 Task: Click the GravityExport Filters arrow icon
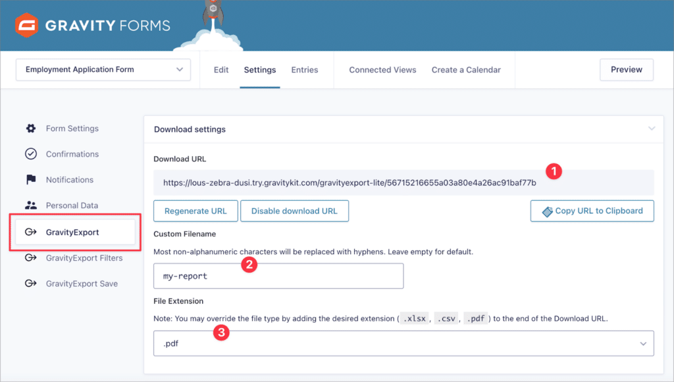(31, 258)
